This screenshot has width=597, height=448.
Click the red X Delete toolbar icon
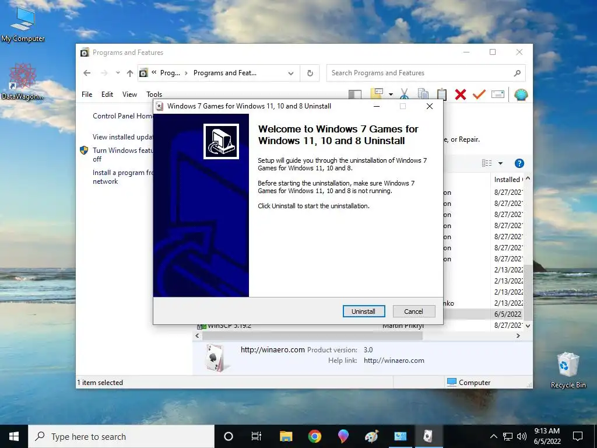[x=461, y=94]
